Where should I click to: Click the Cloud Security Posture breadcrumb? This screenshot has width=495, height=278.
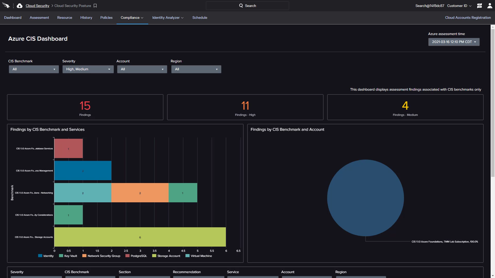[73, 6]
